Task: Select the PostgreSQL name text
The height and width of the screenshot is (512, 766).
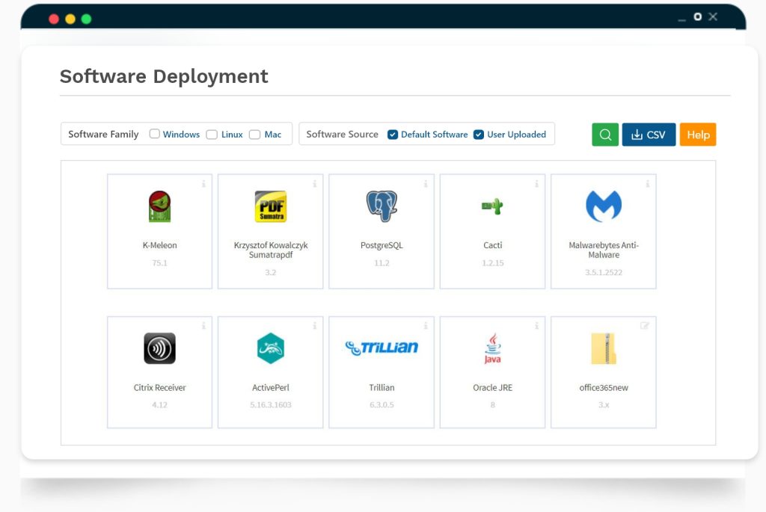Action: [382, 245]
